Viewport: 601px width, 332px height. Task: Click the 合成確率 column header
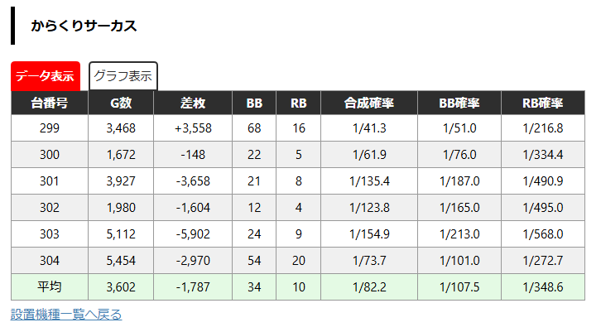point(369,103)
